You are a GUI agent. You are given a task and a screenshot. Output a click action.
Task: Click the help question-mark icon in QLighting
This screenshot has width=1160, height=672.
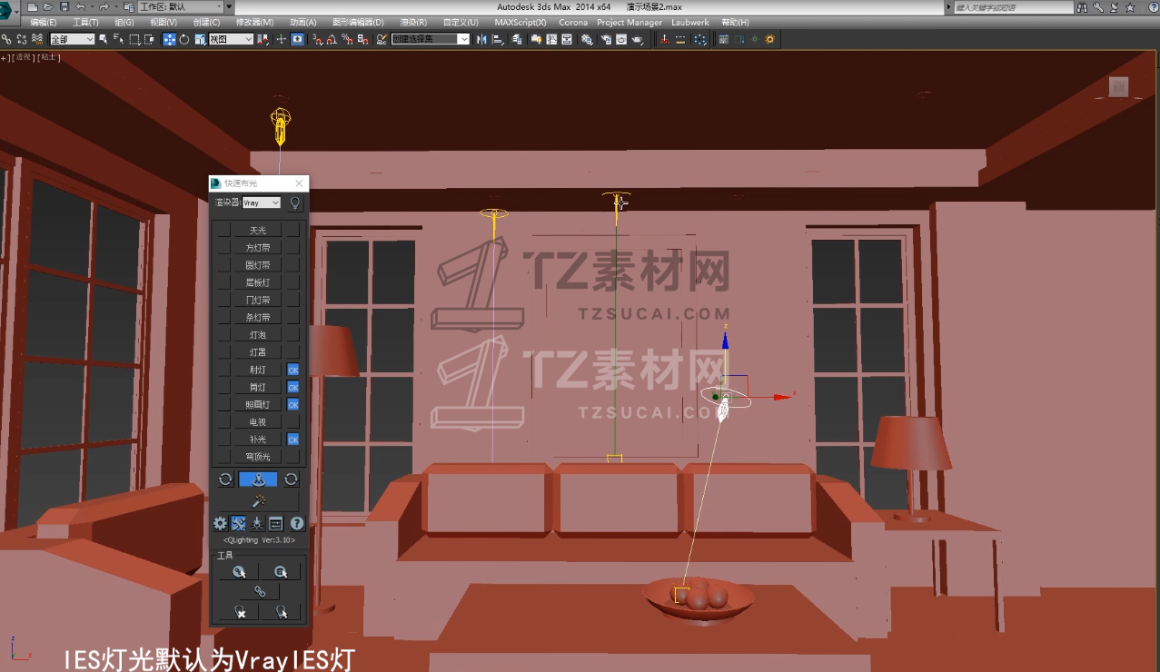[x=296, y=523]
